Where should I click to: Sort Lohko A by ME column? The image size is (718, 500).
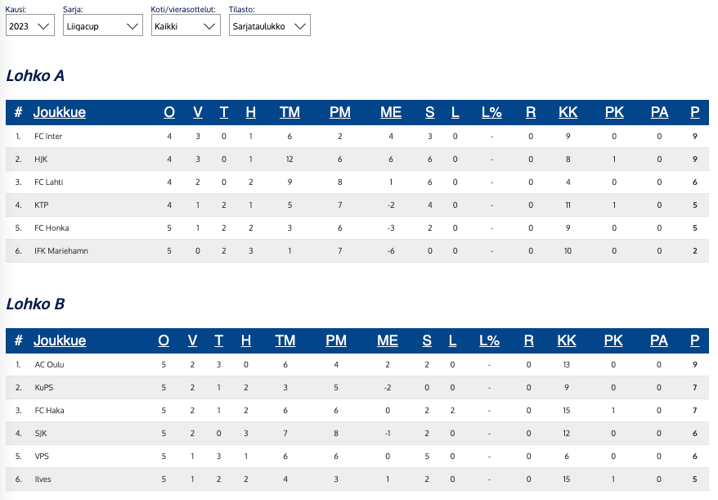[x=391, y=113]
